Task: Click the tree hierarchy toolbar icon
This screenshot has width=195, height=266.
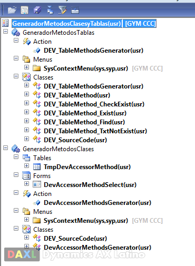Action: 50,10
